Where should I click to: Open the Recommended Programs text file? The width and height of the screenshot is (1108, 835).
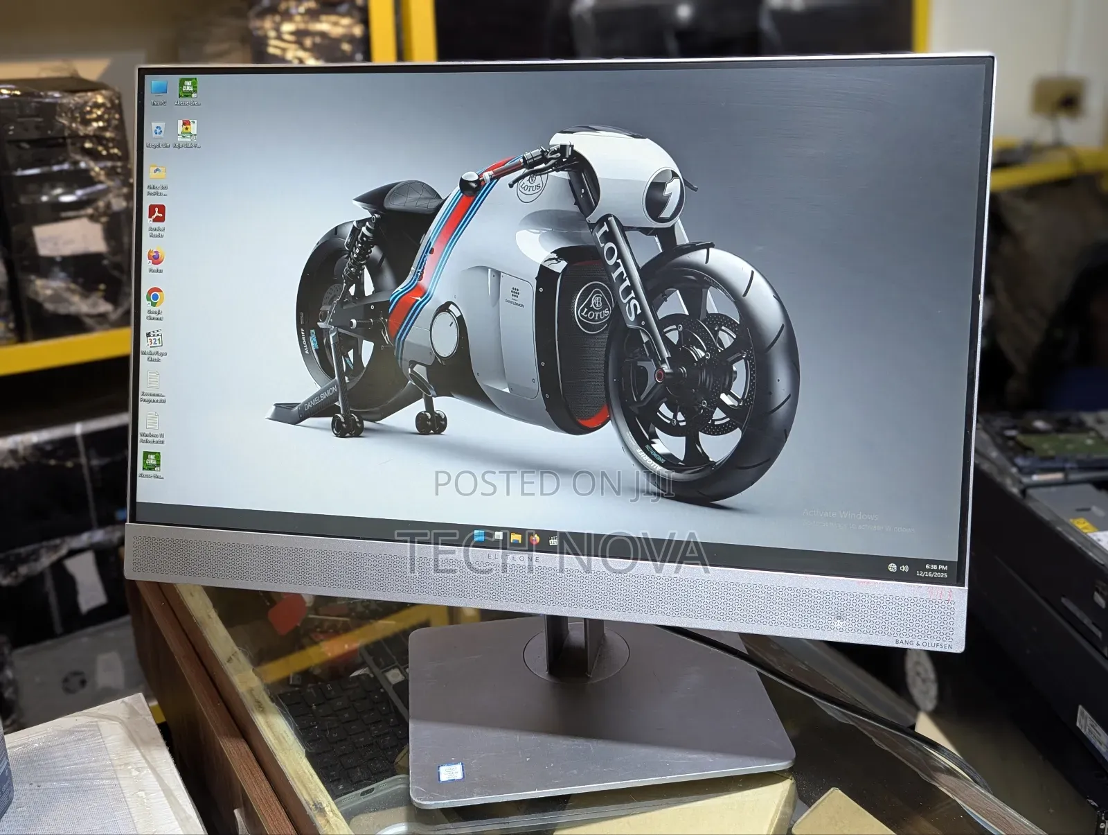pyautogui.click(x=153, y=387)
